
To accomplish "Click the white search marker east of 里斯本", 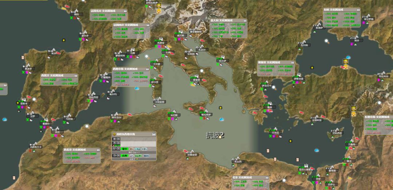I will pyautogui.click(x=34, y=99).
